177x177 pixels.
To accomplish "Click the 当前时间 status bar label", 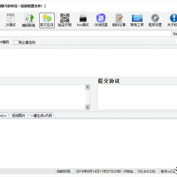I will pyautogui.click(x=64, y=172).
